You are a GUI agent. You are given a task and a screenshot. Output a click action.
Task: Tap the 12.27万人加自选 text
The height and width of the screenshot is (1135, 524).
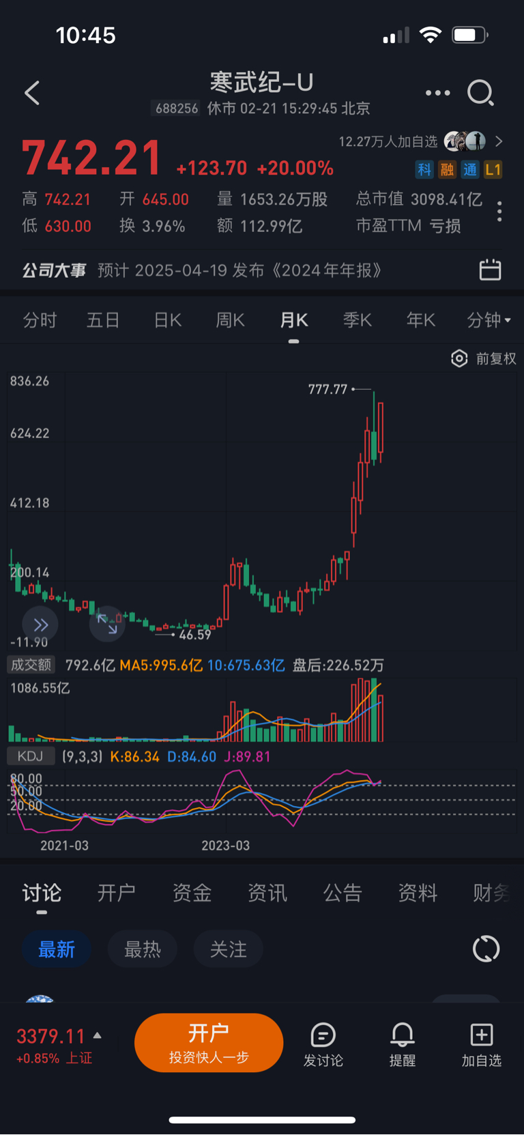coord(388,141)
